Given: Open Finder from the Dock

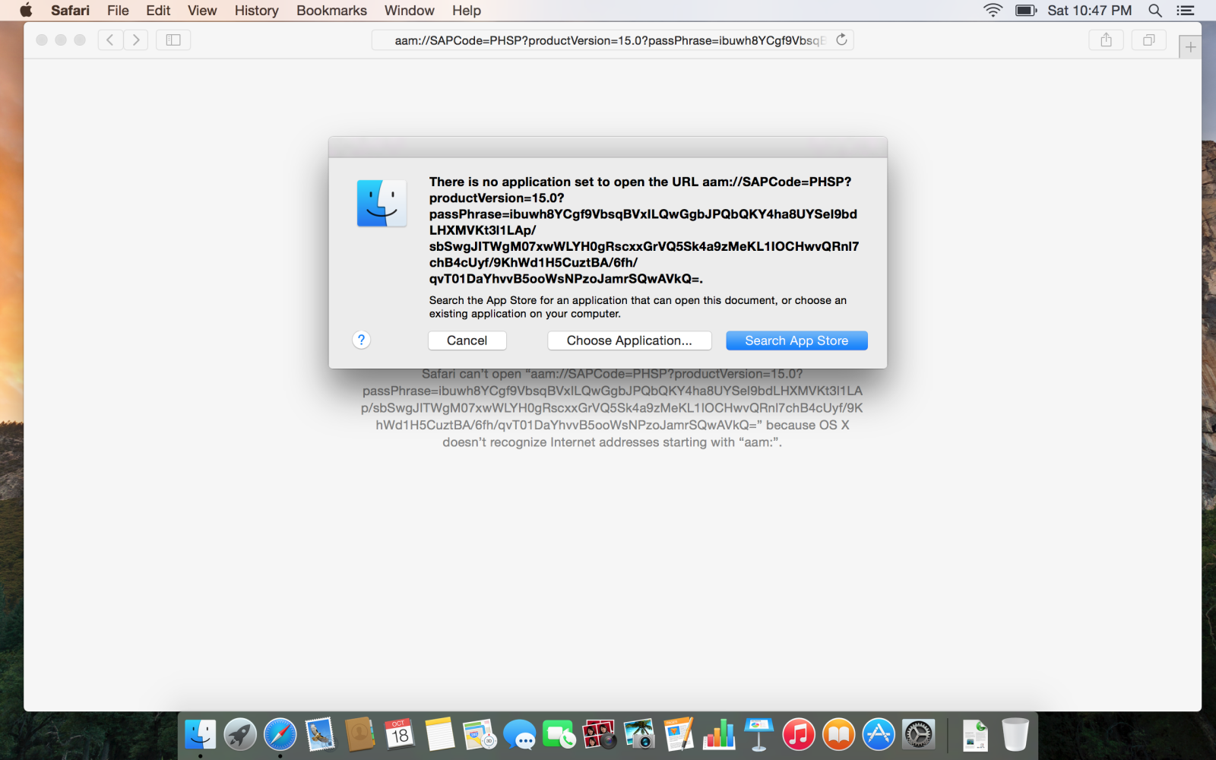Looking at the screenshot, I should coord(201,735).
